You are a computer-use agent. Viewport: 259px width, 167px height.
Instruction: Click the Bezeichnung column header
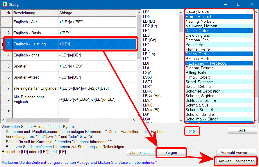click(x=35, y=13)
